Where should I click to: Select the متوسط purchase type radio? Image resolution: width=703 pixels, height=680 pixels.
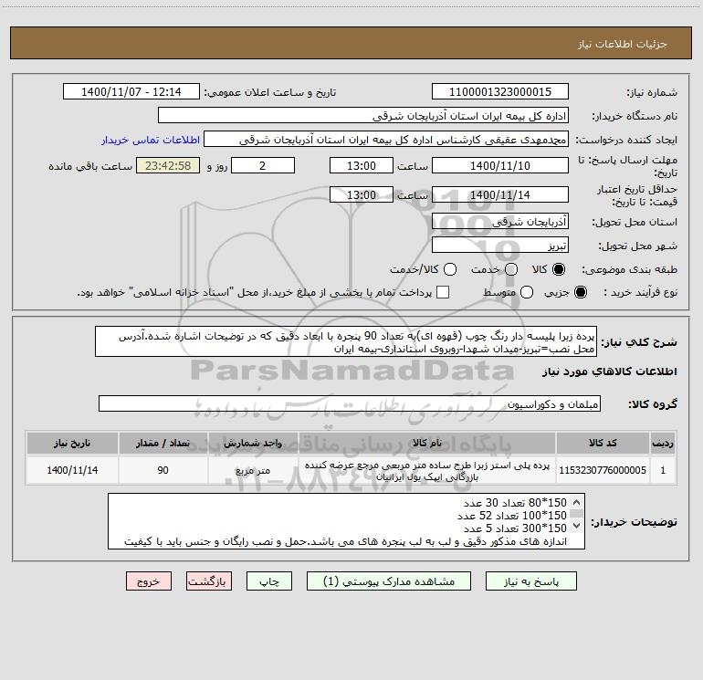click(527, 292)
